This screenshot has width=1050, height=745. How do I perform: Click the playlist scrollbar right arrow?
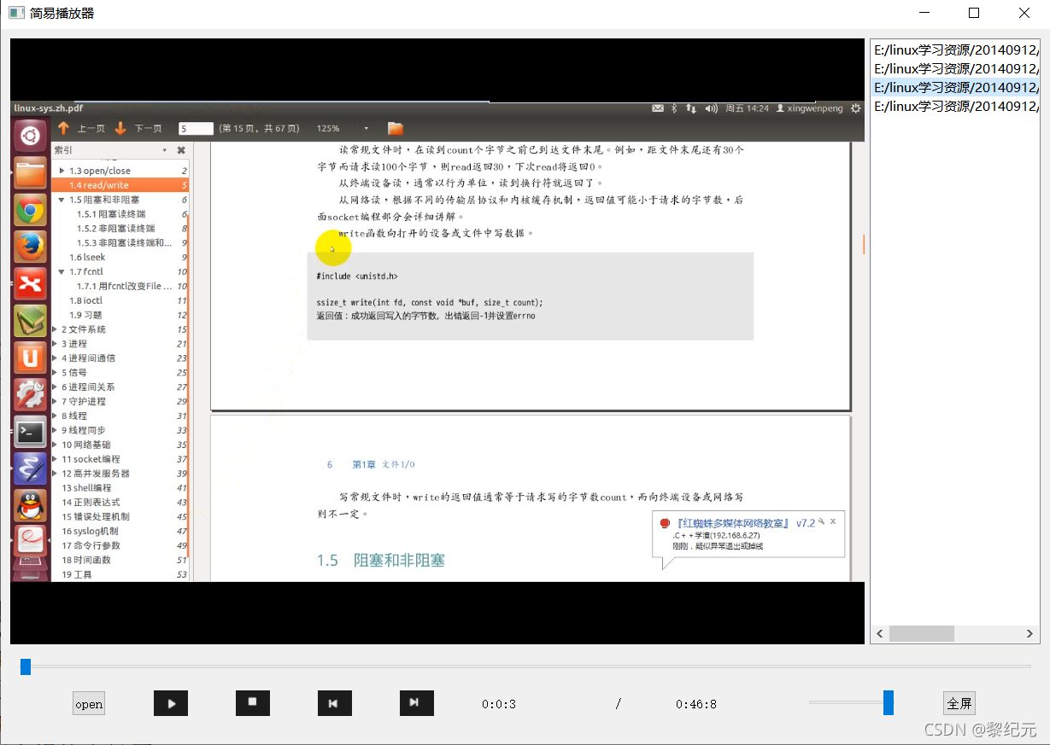coord(1031,634)
